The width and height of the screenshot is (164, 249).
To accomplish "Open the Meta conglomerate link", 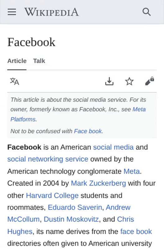I will (132, 171).
